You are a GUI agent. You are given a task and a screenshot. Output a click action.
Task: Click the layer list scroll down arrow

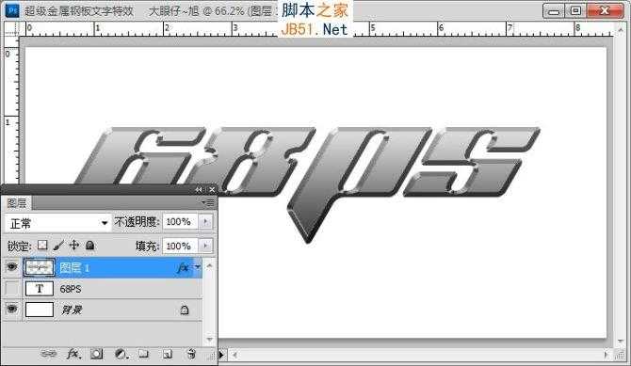coord(209,339)
